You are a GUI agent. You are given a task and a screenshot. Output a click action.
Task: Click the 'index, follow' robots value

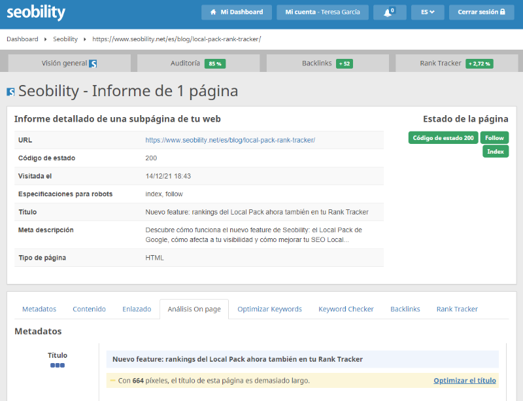click(164, 194)
